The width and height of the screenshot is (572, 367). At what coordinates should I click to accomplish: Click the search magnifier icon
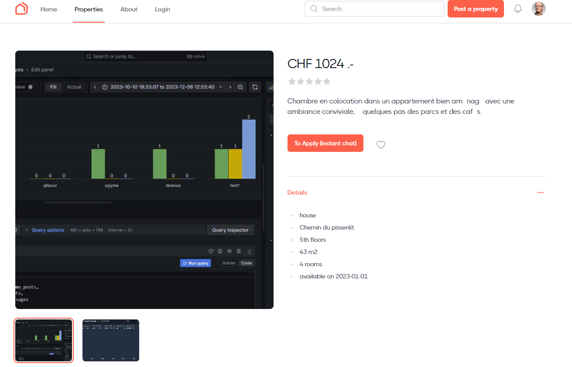pos(314,9)
